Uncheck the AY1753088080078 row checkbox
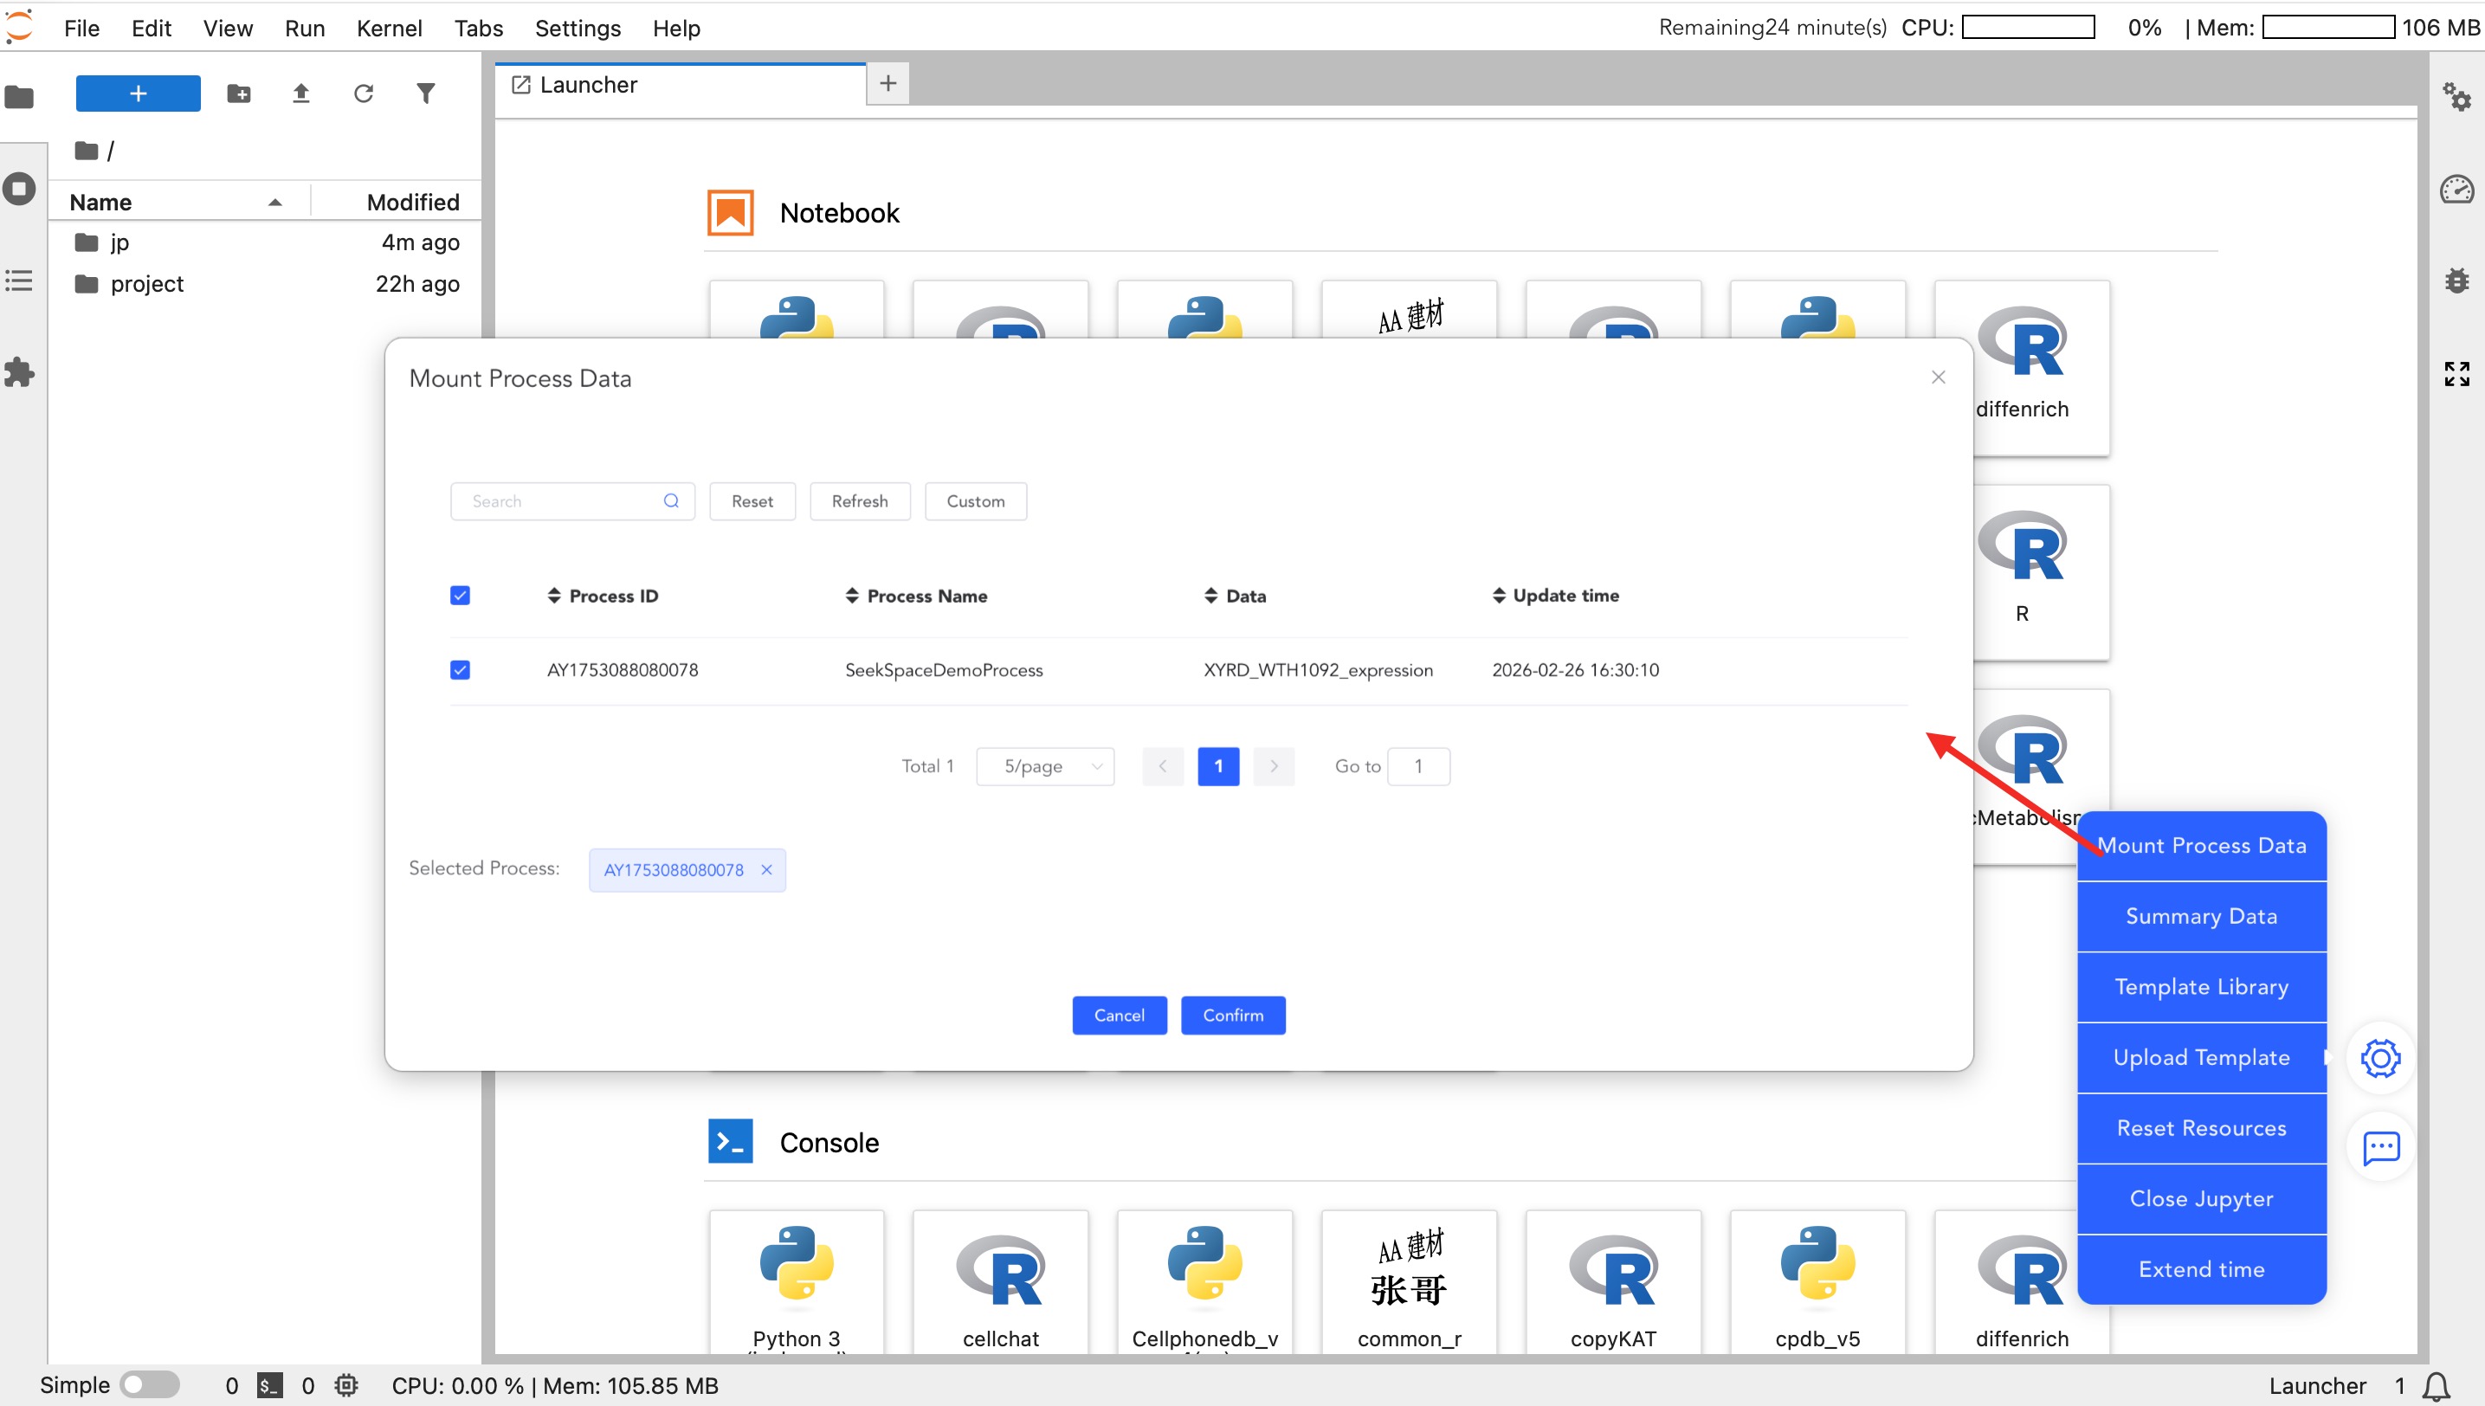2485x1406 pixels. pos(460,670)
